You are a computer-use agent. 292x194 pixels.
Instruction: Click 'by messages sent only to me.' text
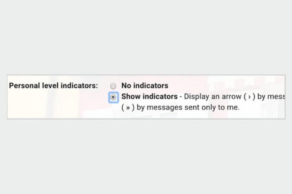click(188, 107)
